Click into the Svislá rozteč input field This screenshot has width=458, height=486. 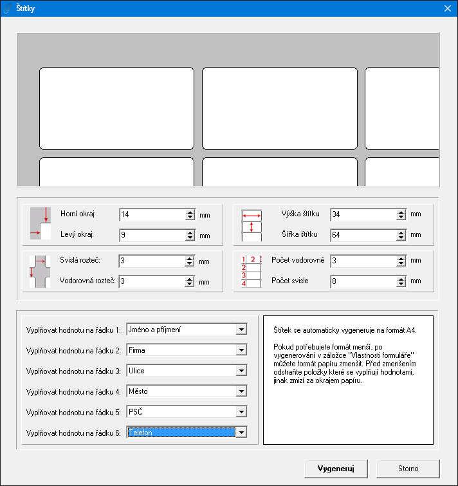(x=152, y=261)
